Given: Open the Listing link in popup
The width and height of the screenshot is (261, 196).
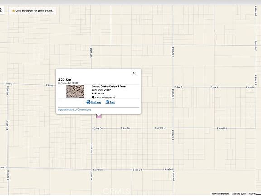Looking at the screenshot, I should tap(96, 103).
